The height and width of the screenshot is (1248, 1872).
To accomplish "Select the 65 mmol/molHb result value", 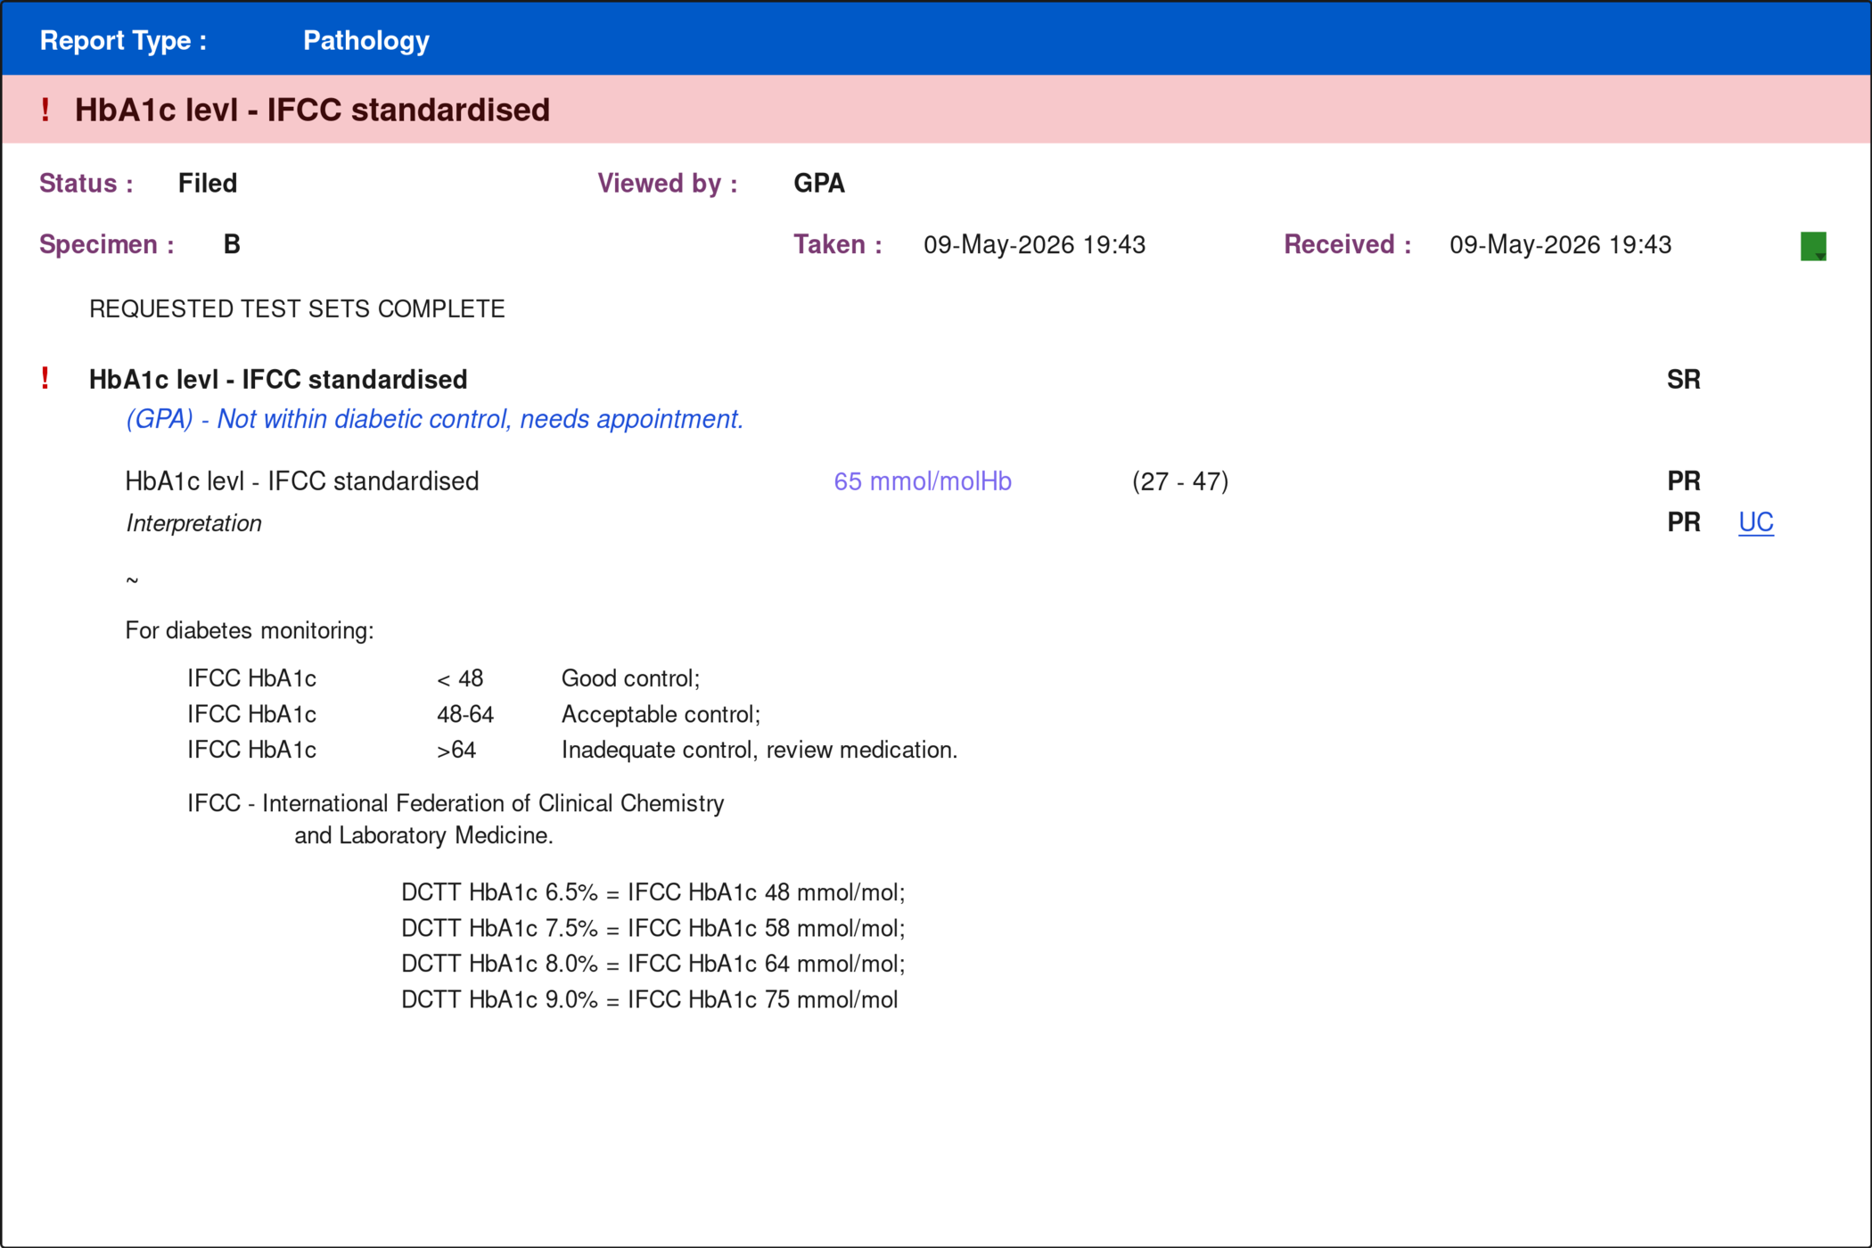I will pos(923,481).
